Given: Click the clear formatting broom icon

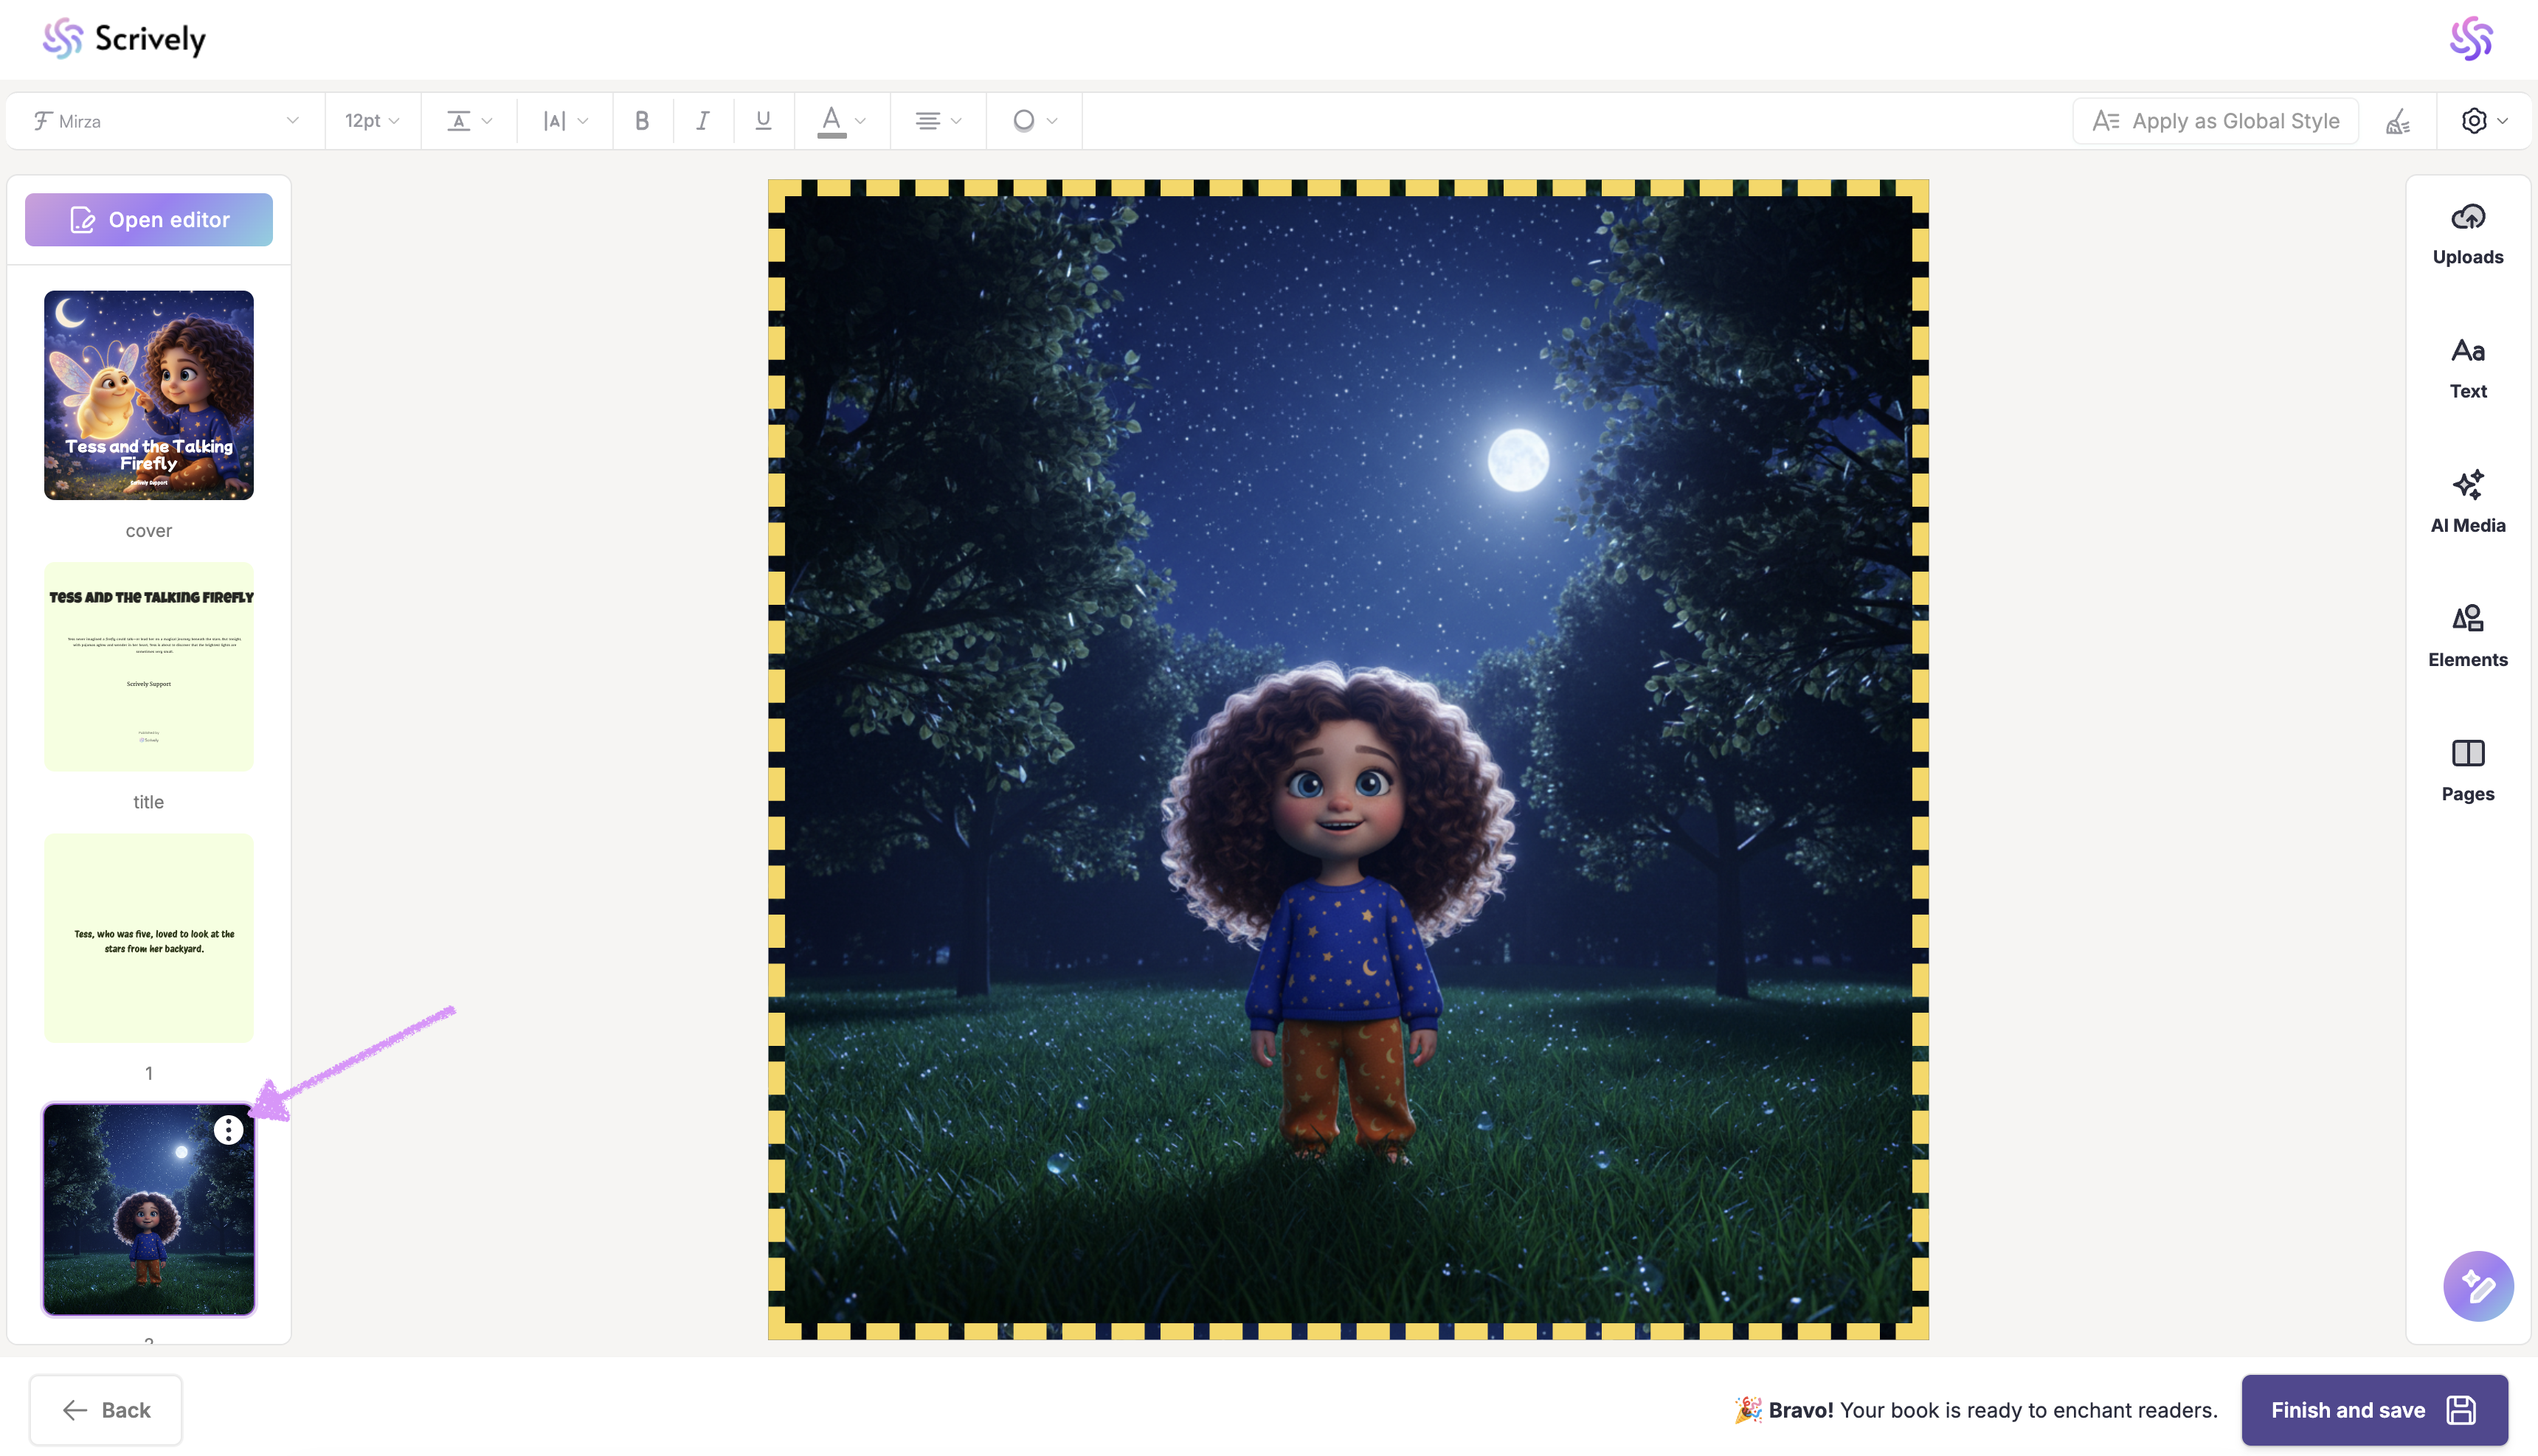Looking at the screenshot, I should coord(2397,122).
